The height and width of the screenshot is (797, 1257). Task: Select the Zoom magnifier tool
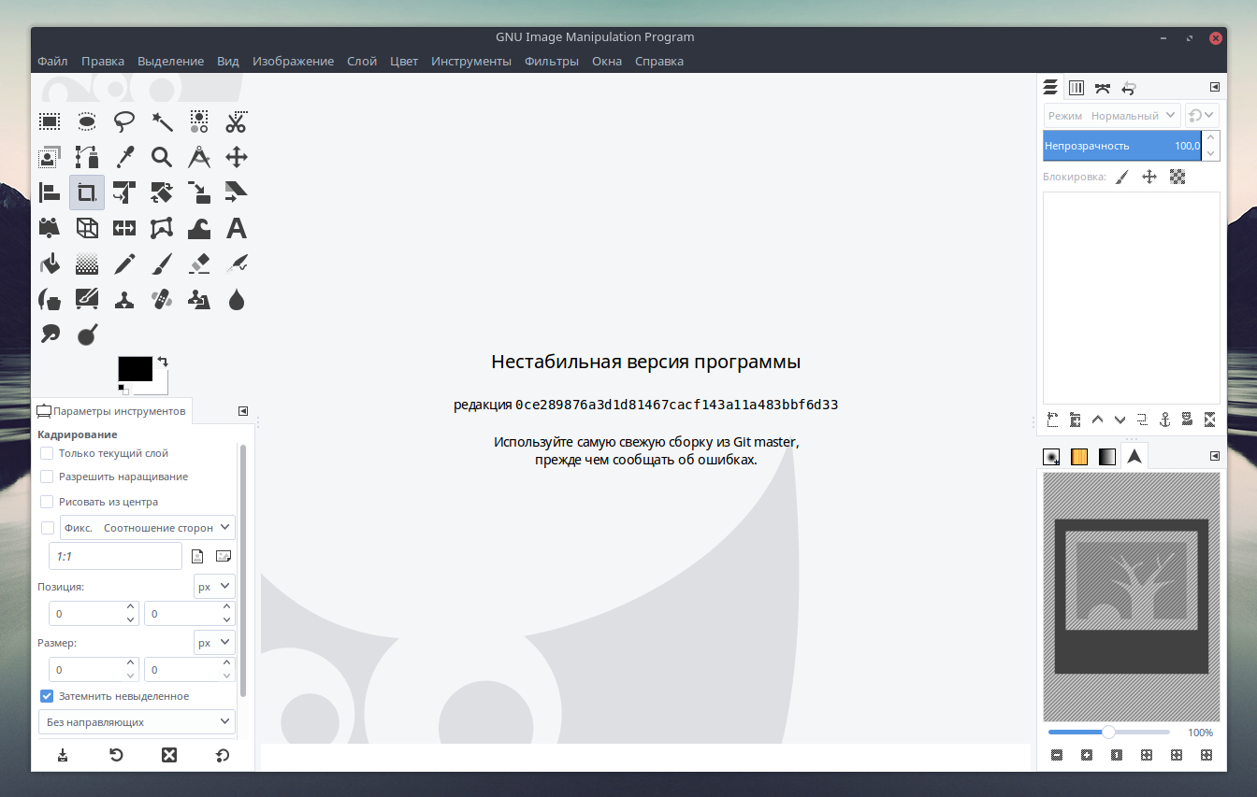[162, 157]
